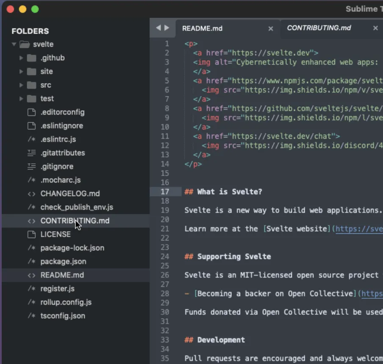Expand the test folder arrow
Viewport: 383px width, 364px height.
point(21,98)
